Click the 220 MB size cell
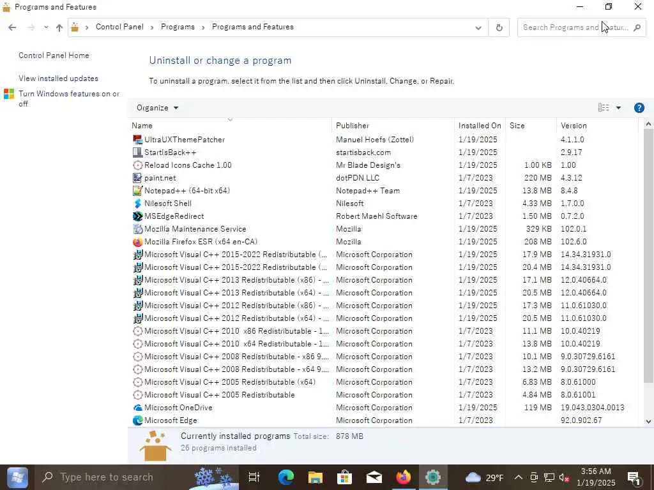Viewport: 654px width, 490px height. pyautogui.click(x=538, y=178)
